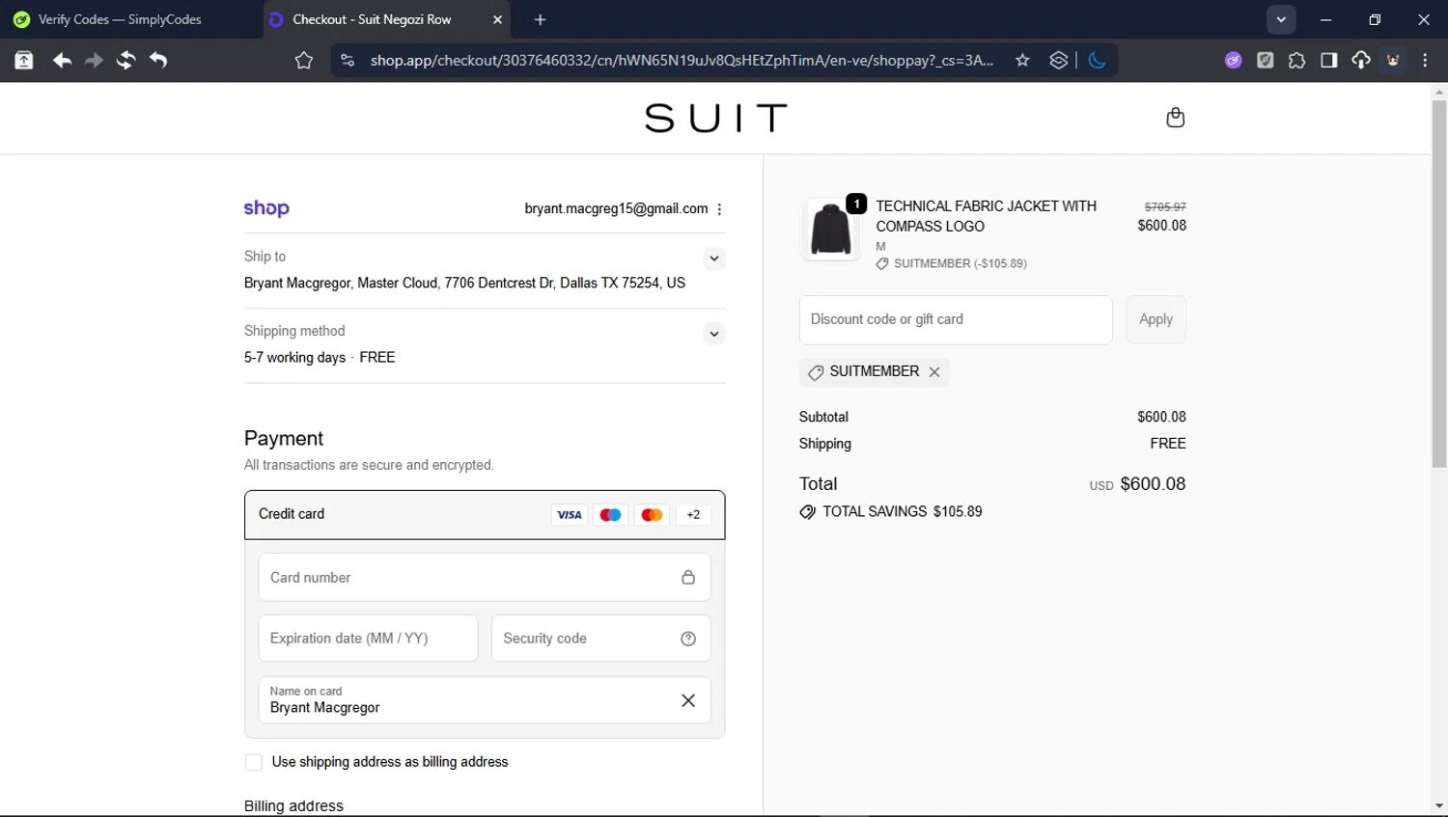Screen dimensions: 1448x817
Task: Click the undo curved arrow toolbar icon
Action: [x=158, y=61]
